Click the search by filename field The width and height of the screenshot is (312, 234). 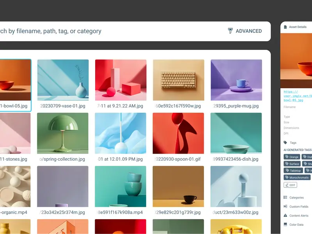112,31
